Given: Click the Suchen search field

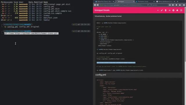Looking at the screenshot, I should 159,5.
